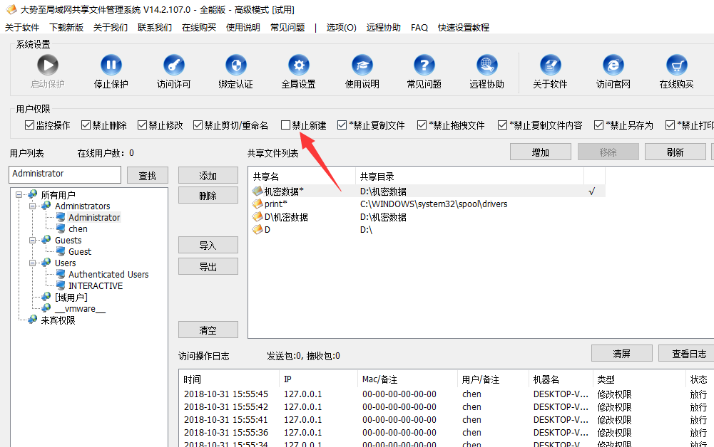Screen dimensions: 714x447
Task: Click the 查找 search button
Action: (x=147, y=175)
